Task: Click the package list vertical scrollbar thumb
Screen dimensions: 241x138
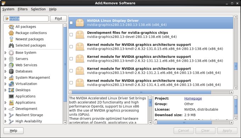Action: pyautogui.click(x=236, y=66)
